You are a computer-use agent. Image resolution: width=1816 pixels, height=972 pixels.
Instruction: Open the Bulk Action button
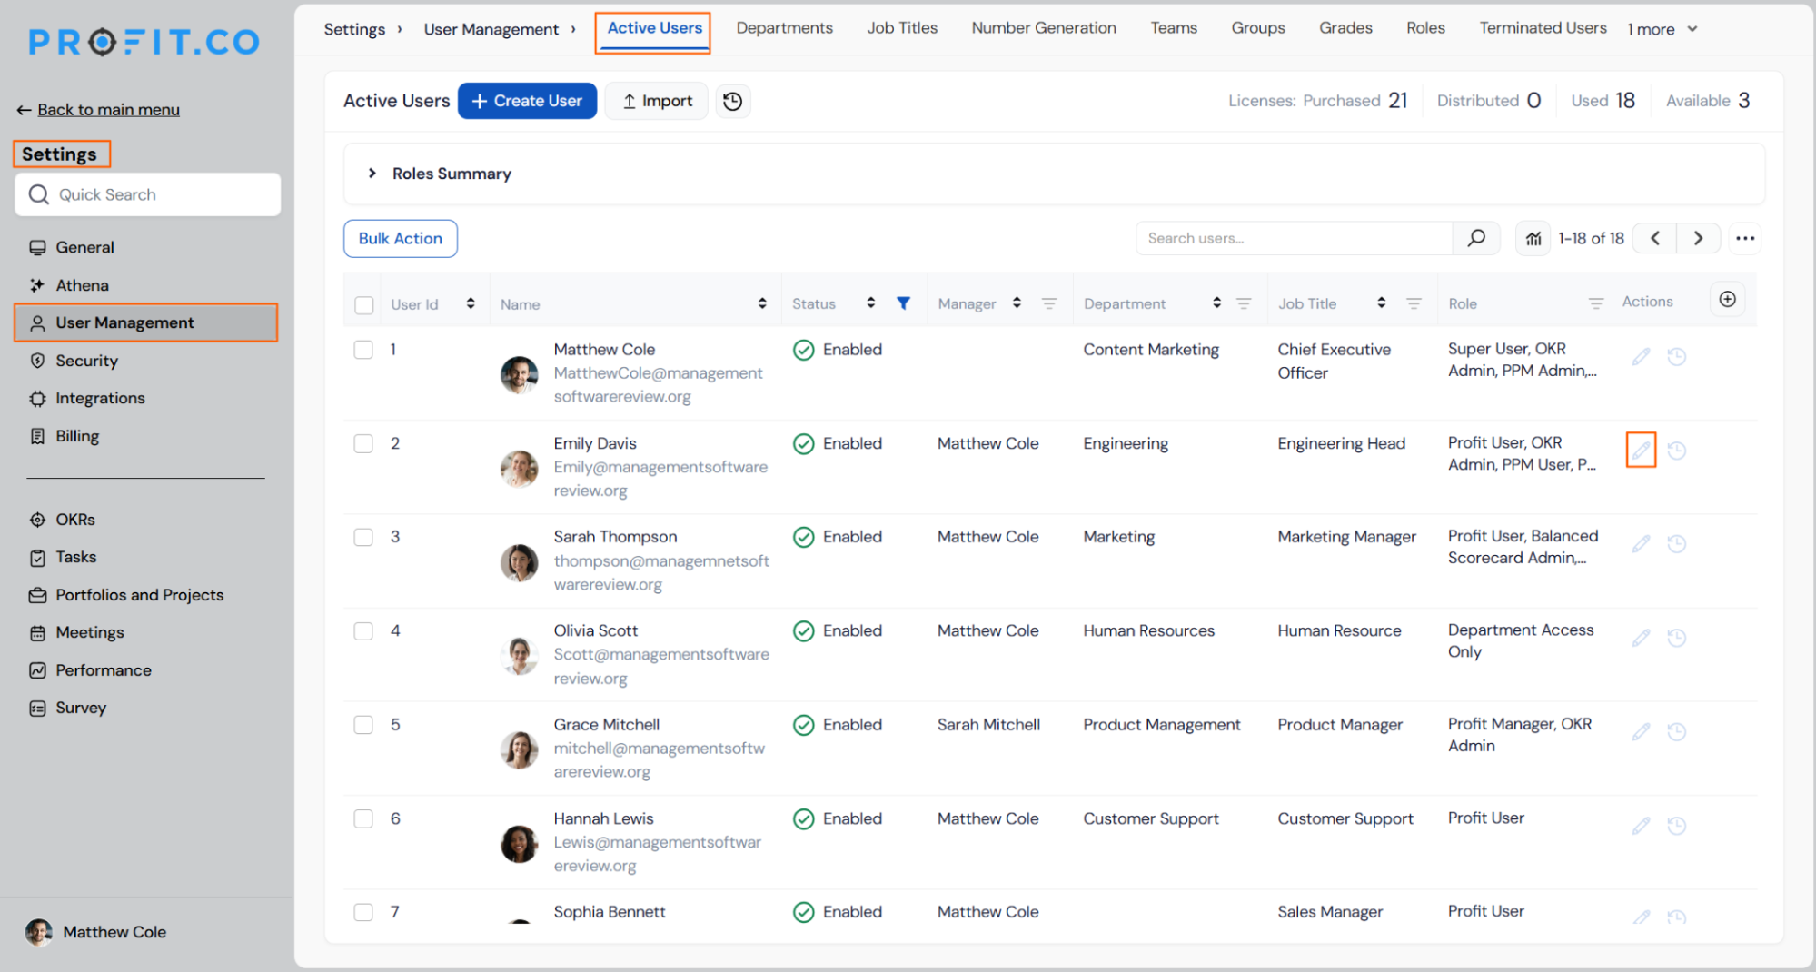[x=400, y=238]
